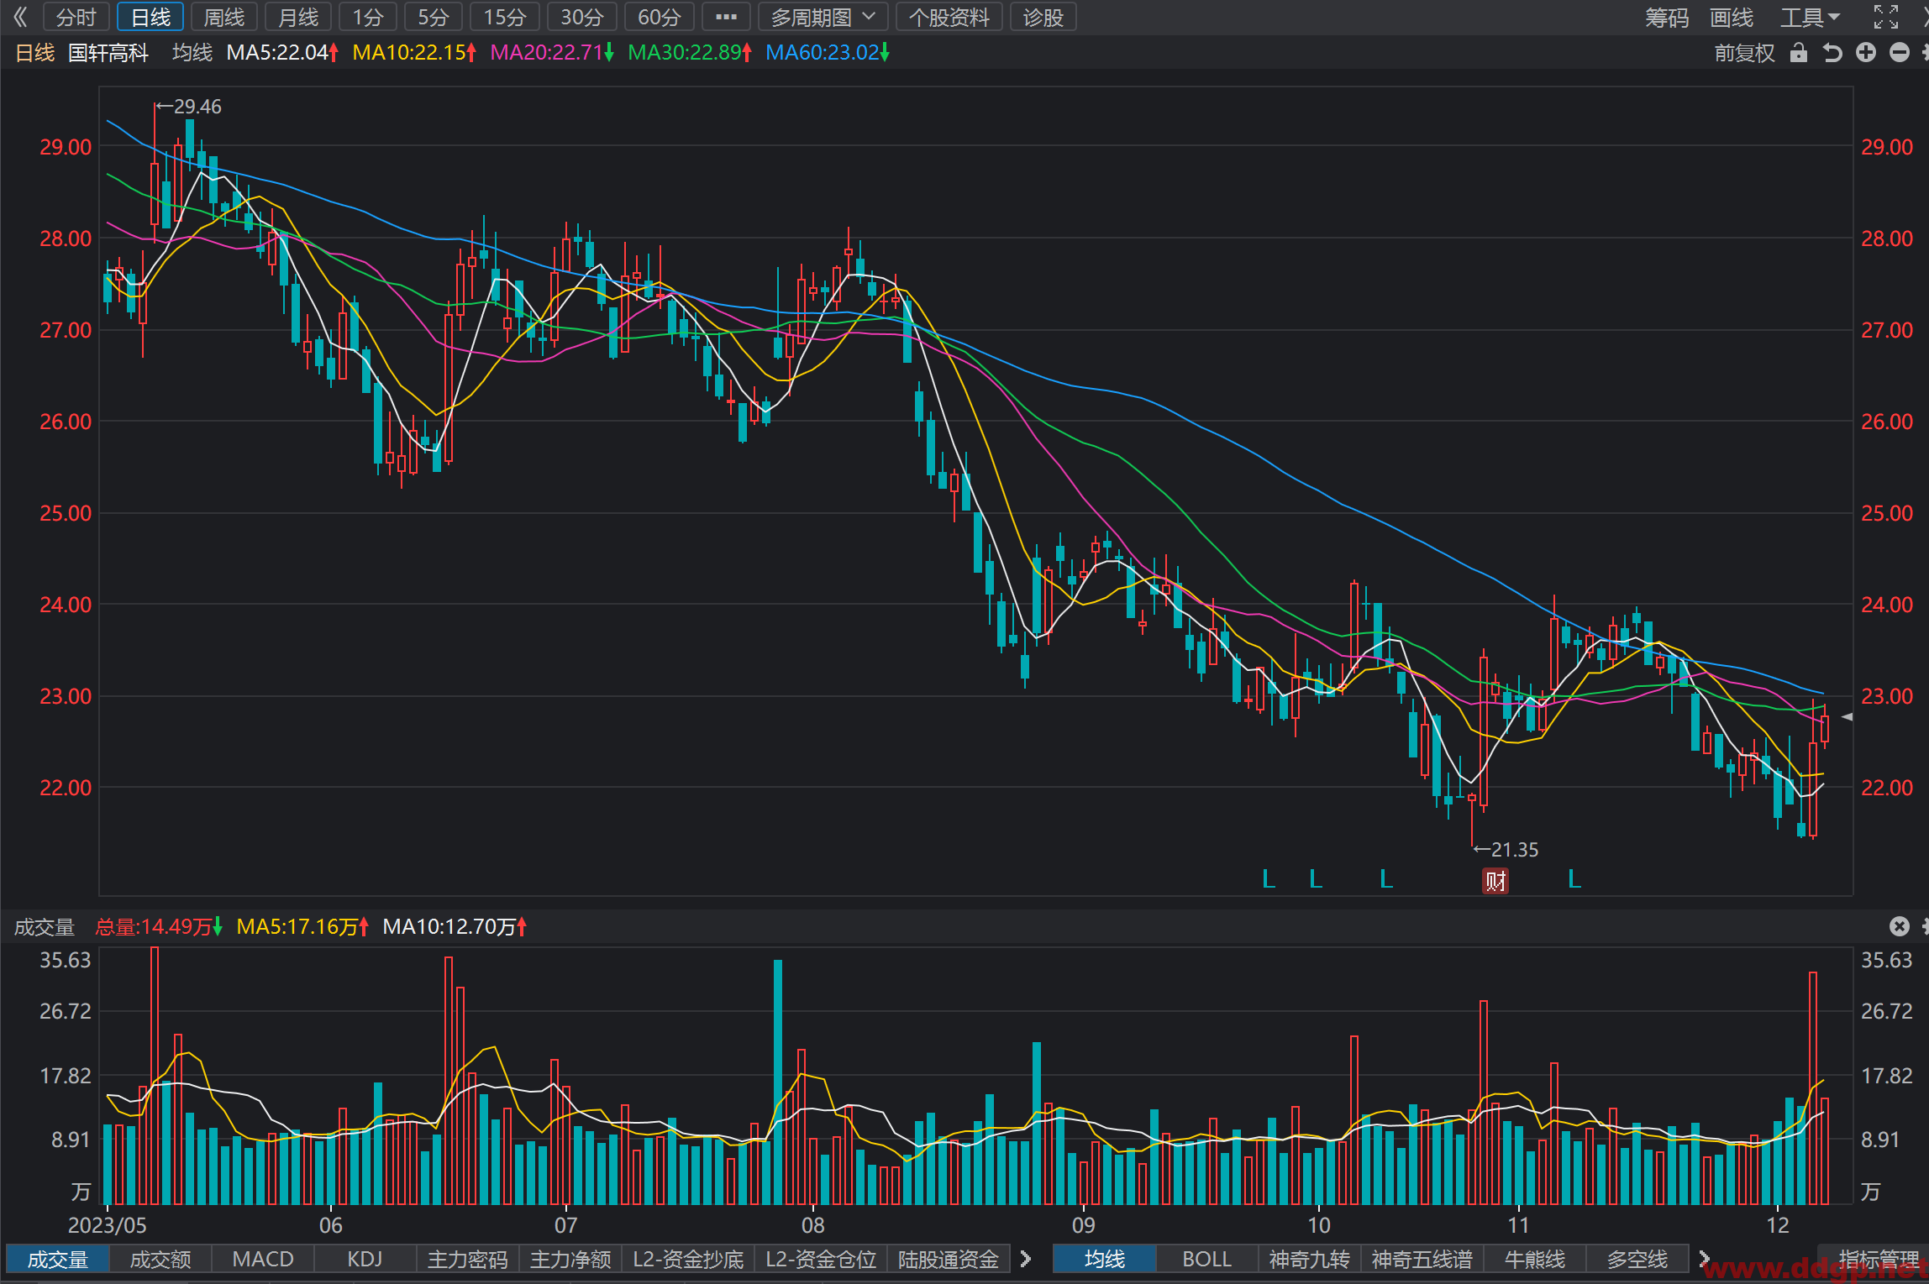Switch chart period to 周线
Image resolution: width=1929 pixels, height=1284 pixels.
click(224, 17)
